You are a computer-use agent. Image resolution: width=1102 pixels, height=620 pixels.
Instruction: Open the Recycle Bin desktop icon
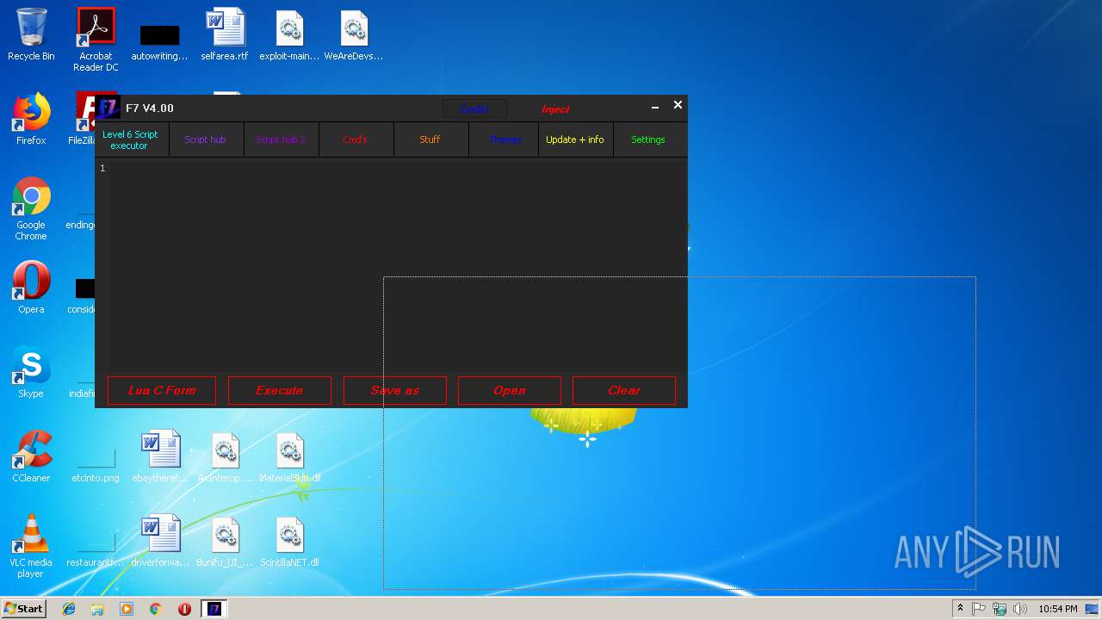(31, 34)
